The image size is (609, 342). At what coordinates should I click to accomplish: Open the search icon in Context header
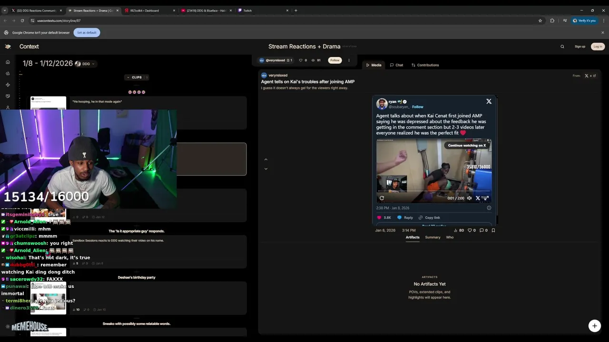pos(562,47)
